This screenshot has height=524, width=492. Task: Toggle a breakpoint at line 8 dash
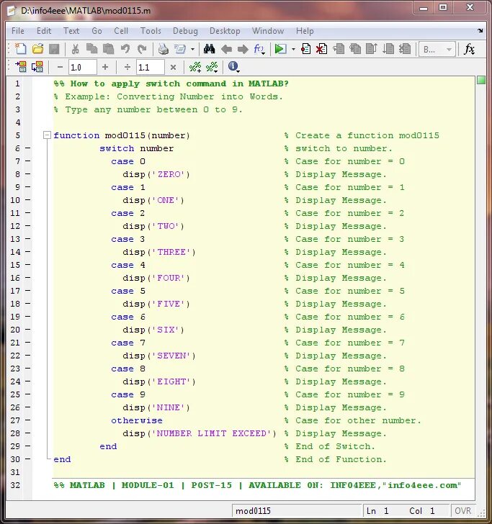pos(28,174)
